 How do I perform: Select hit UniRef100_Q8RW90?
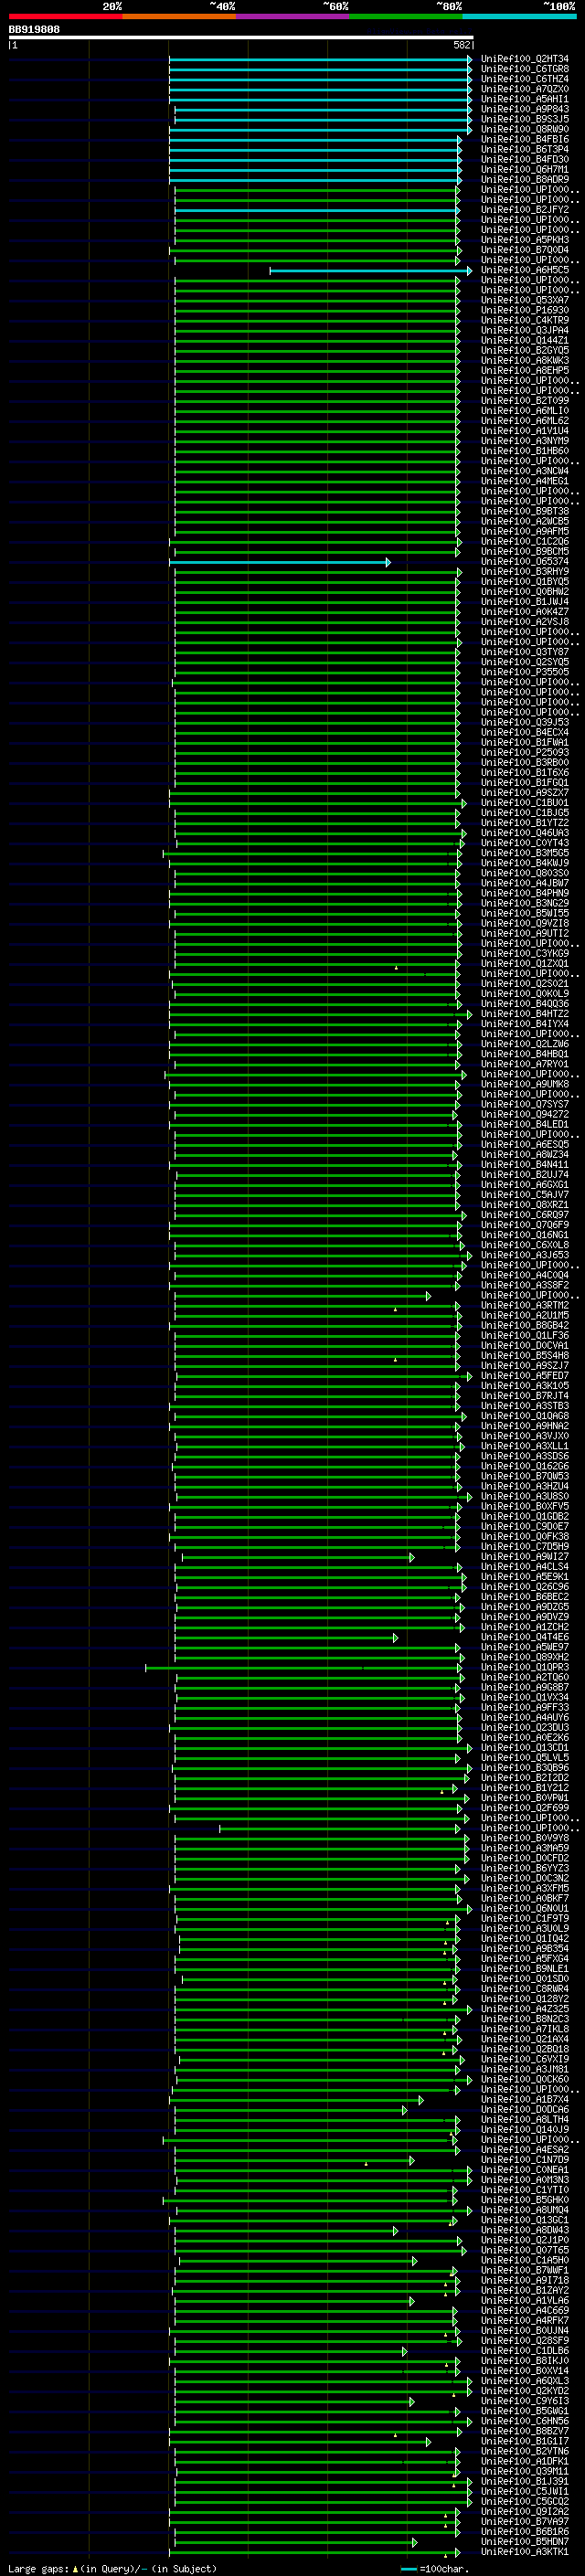(x=525, y=129)
